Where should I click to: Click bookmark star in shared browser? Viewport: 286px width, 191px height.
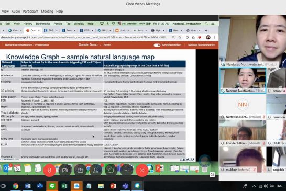(180, 37)
